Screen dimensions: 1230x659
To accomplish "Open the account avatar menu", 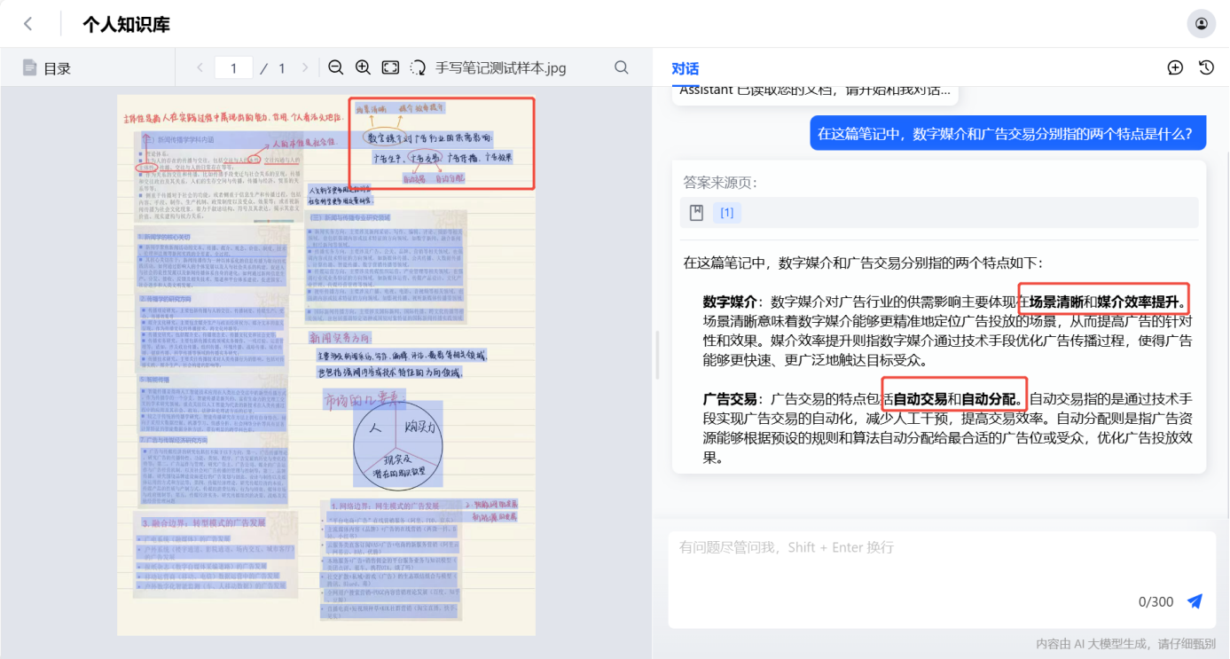I will [1202, 23].
